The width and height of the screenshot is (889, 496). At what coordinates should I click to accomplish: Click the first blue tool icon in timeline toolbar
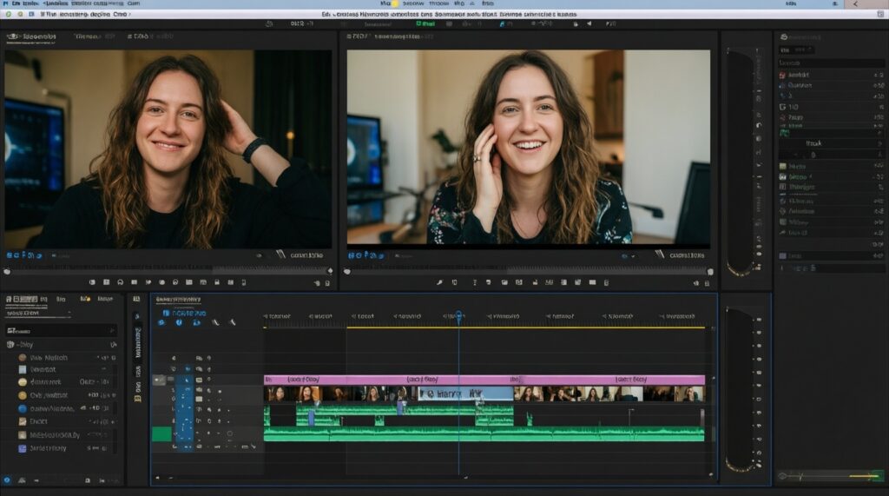pos(161,322)
